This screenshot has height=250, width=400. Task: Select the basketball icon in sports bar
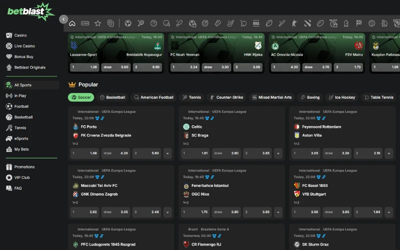[x=153, y=23]
